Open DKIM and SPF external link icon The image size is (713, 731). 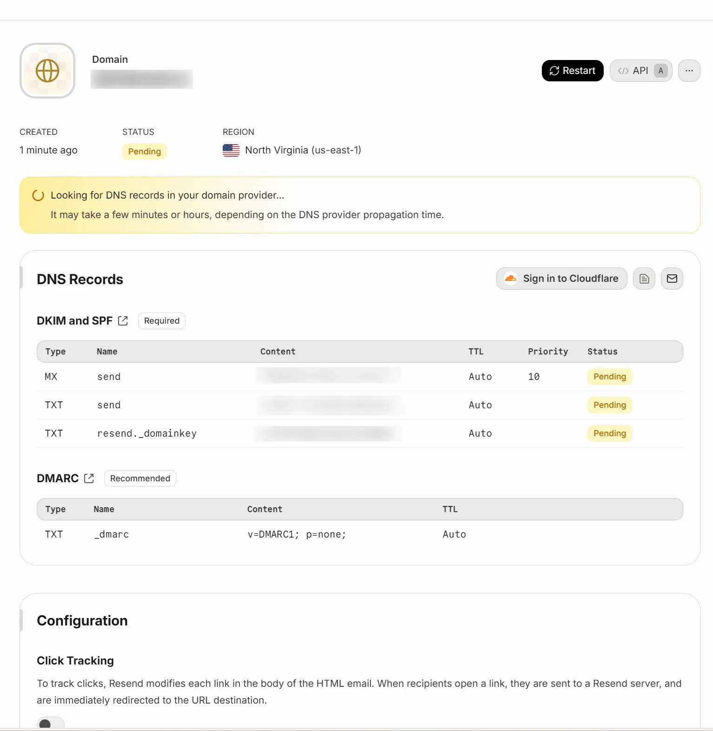point(123,321)
